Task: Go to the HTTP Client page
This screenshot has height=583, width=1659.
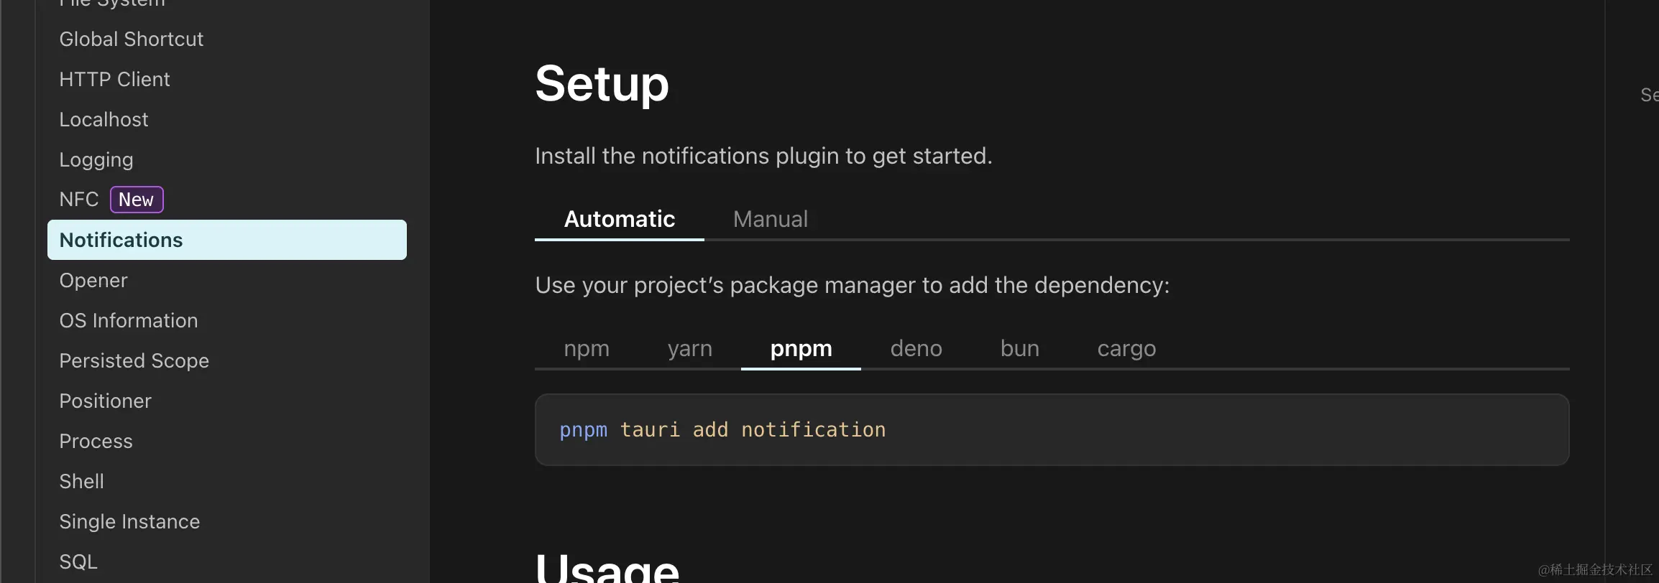Action: click(x=114, y=79)
